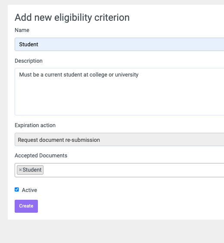This screenshot has height=243, width=224.
Task: Click the Accepted Documents label
Action: point(41,155)
